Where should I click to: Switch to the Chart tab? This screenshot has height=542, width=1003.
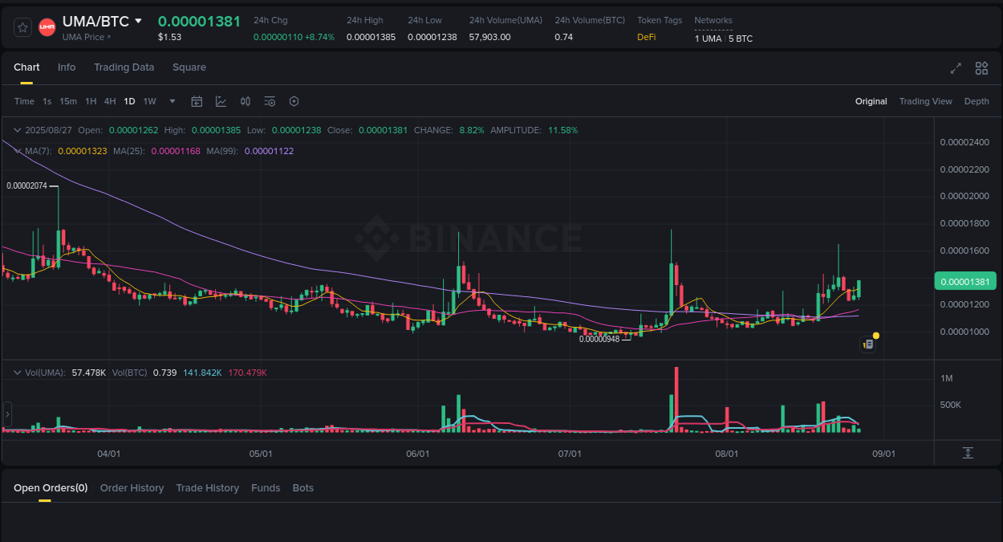point(26,67)
